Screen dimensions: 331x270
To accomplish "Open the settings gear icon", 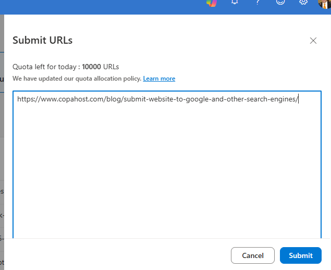I will (303, 2).
